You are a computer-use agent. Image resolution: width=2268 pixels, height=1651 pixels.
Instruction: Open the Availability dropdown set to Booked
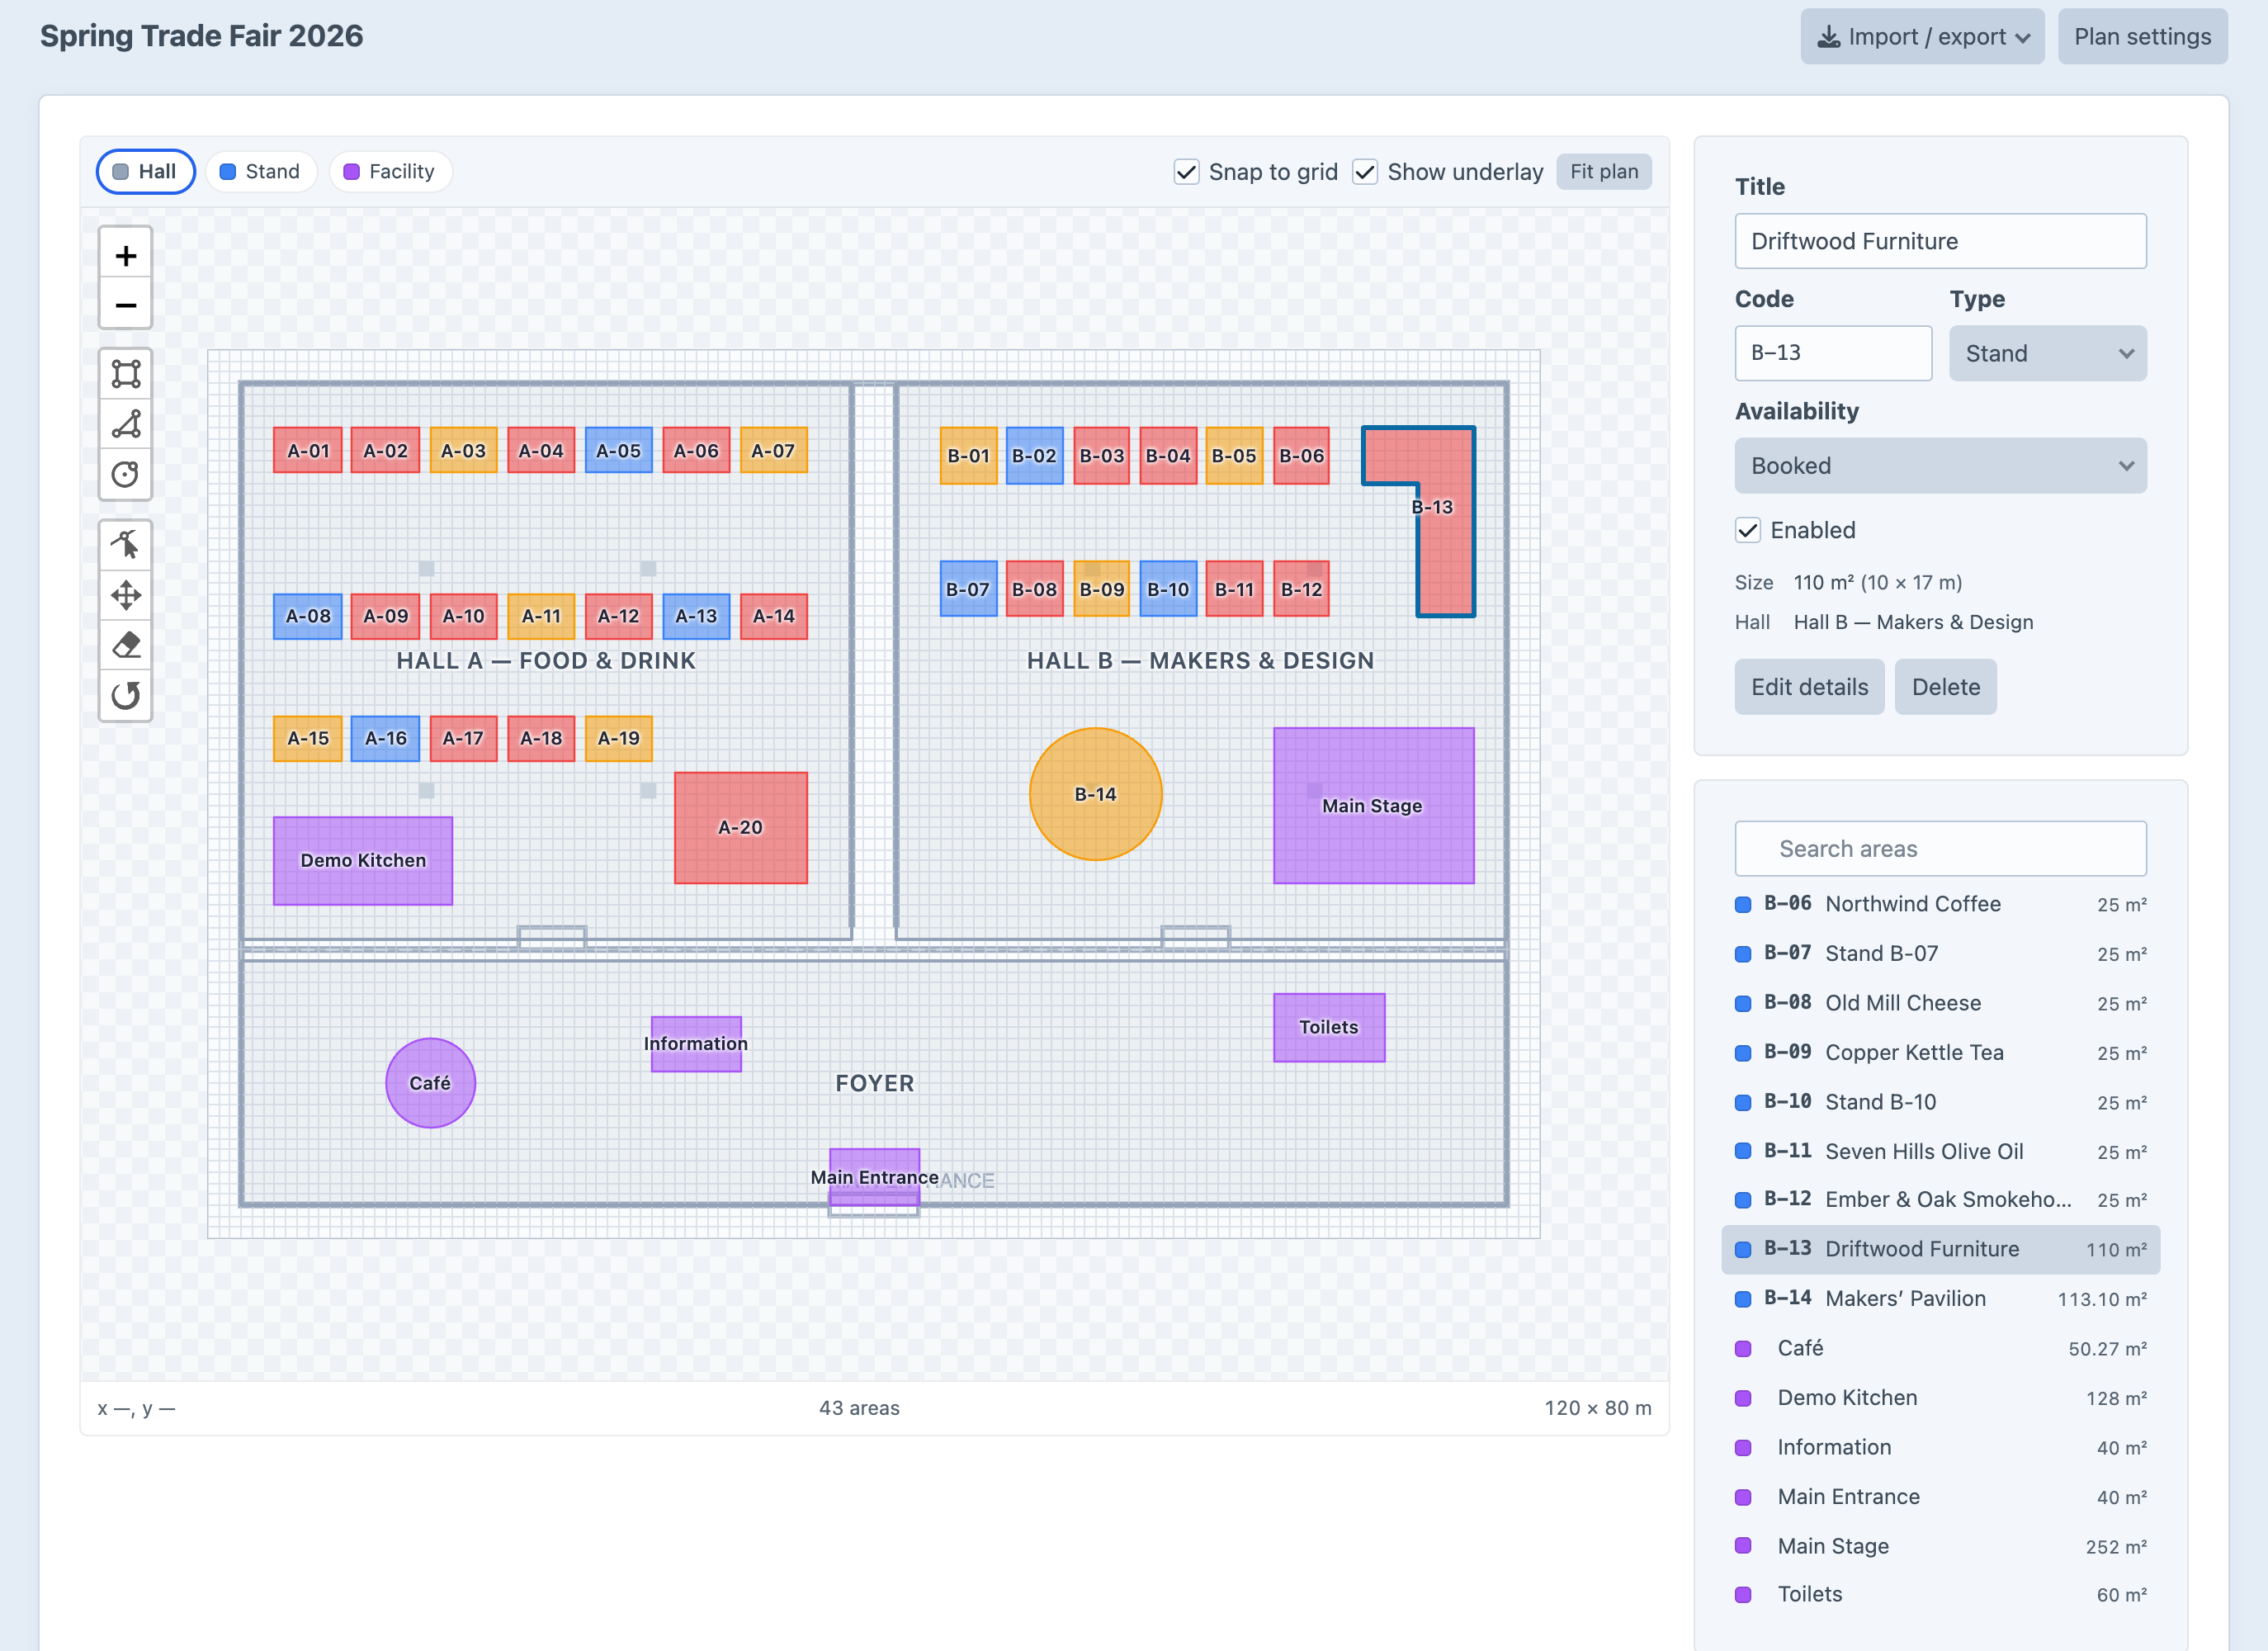[x=1940, y=465]
